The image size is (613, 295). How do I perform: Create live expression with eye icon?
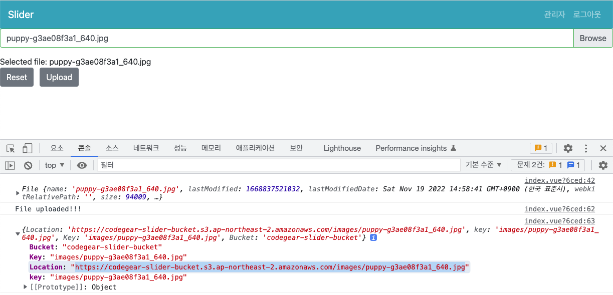[82, 165]
